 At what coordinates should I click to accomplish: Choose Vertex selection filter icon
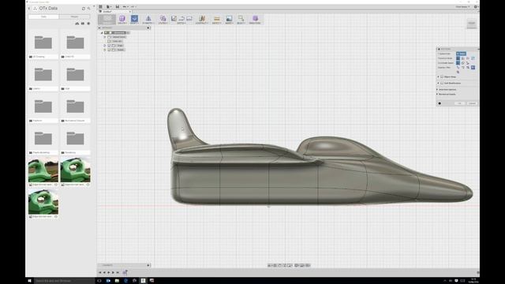pyautogui.click(x=458, y=68)
